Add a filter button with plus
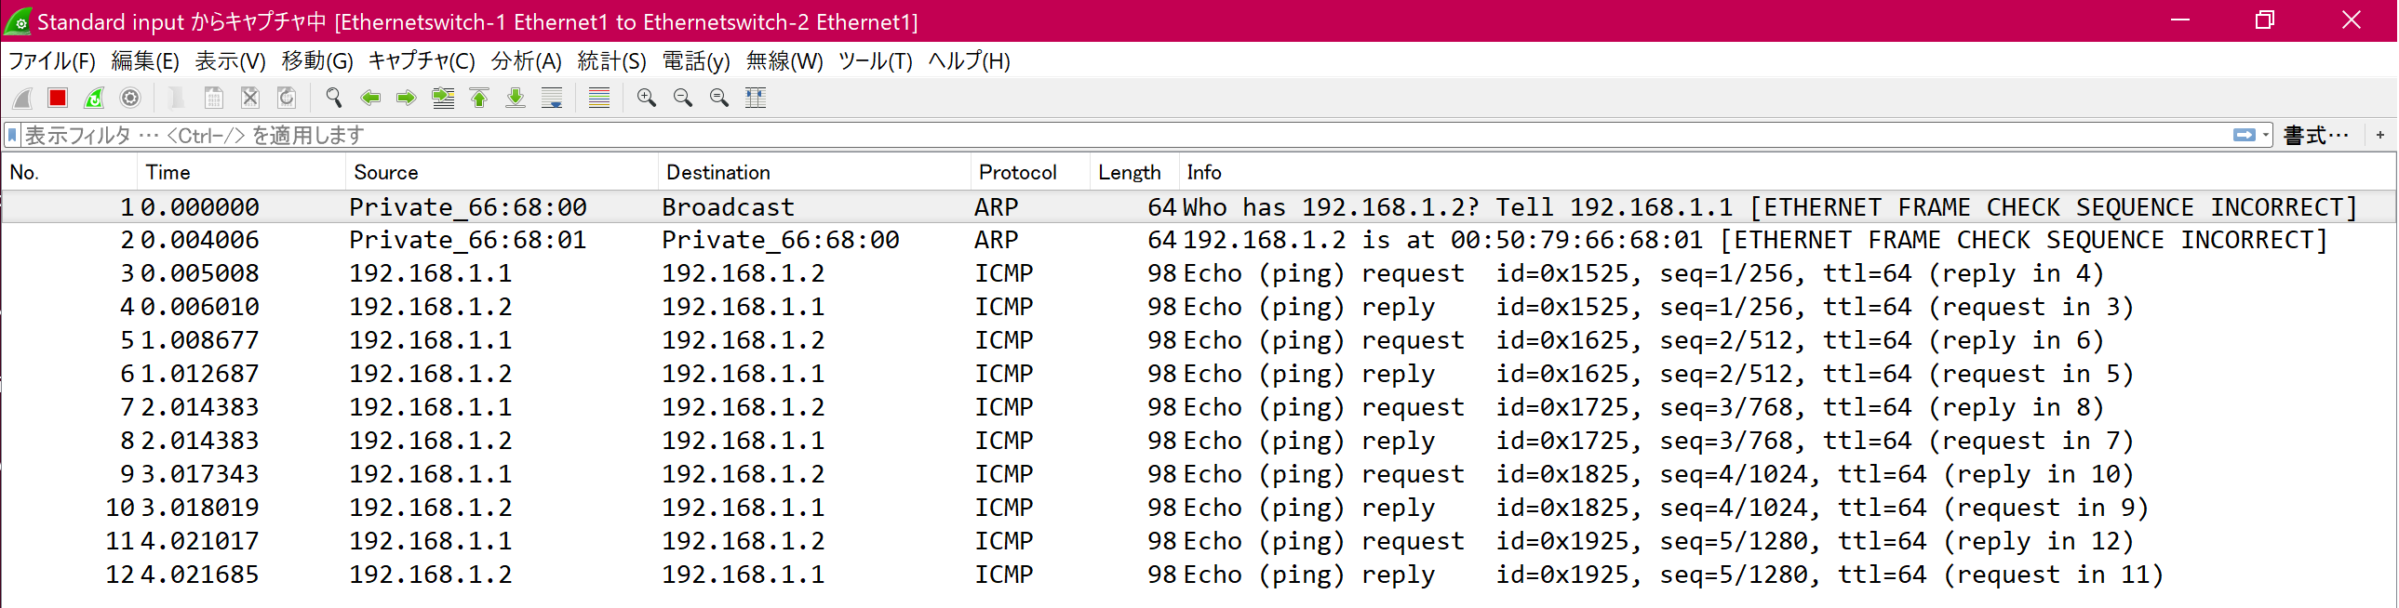 coord(2380,136)
